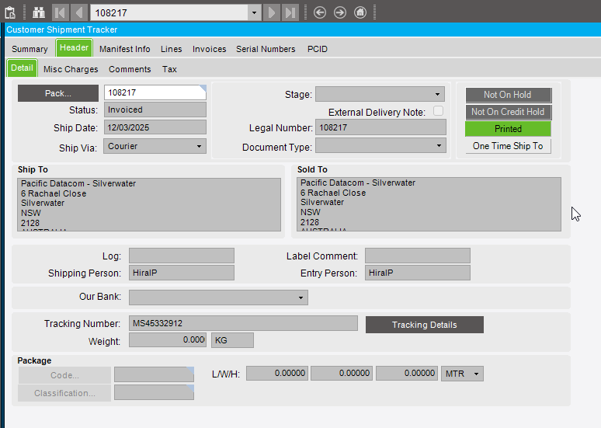Click the KG weight unit field
Screen dimensions: 601x428
[232, 340]
